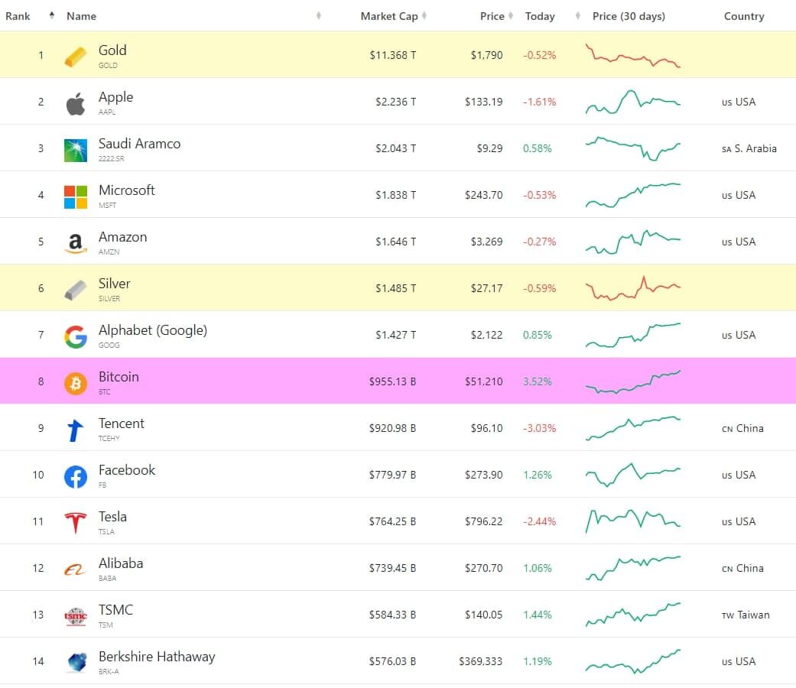Click the Gold bar icon
Screen dimensions: 796x688
(x=75, y=57)
